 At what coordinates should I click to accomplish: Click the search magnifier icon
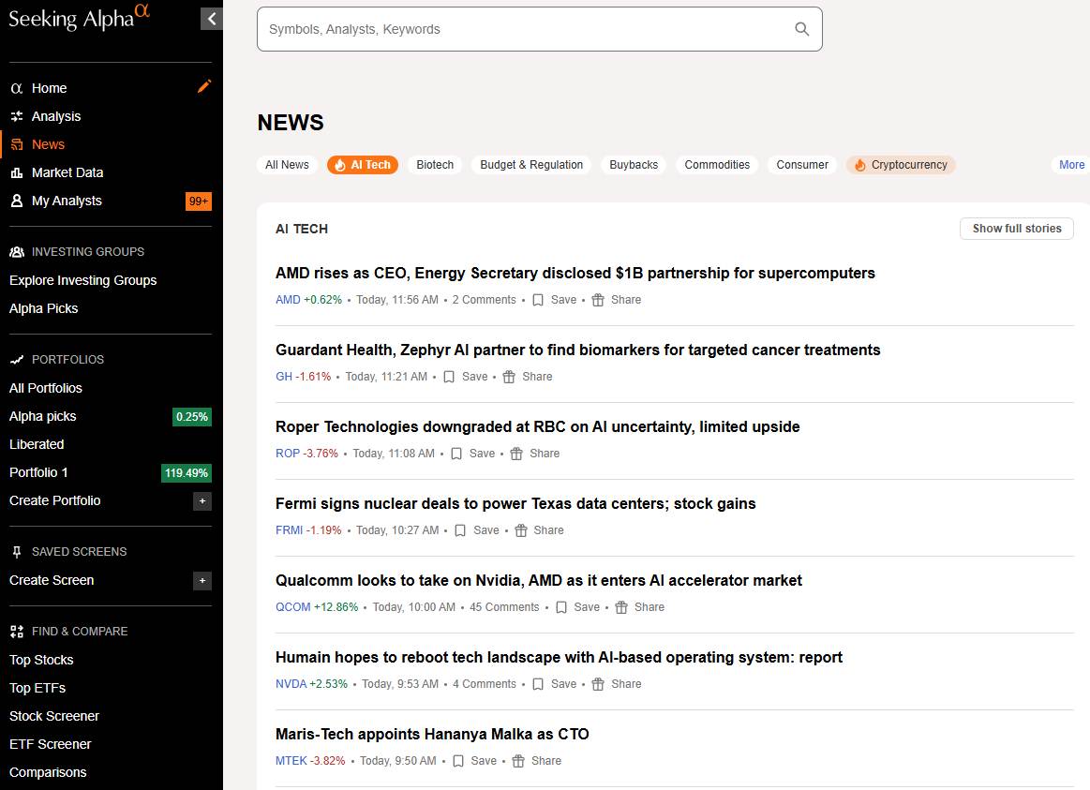pos(801,29)
